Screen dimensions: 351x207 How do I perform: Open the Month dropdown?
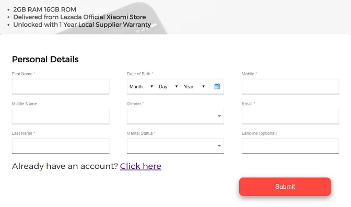click(141, 86)
